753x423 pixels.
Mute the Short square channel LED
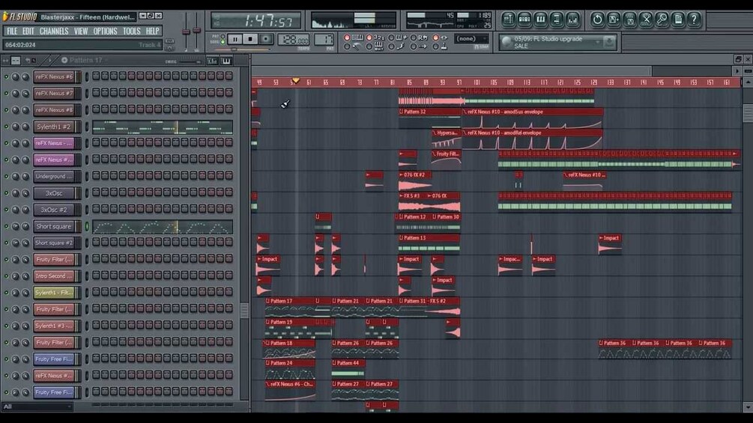pyautogui.click(x=6, y=226)
